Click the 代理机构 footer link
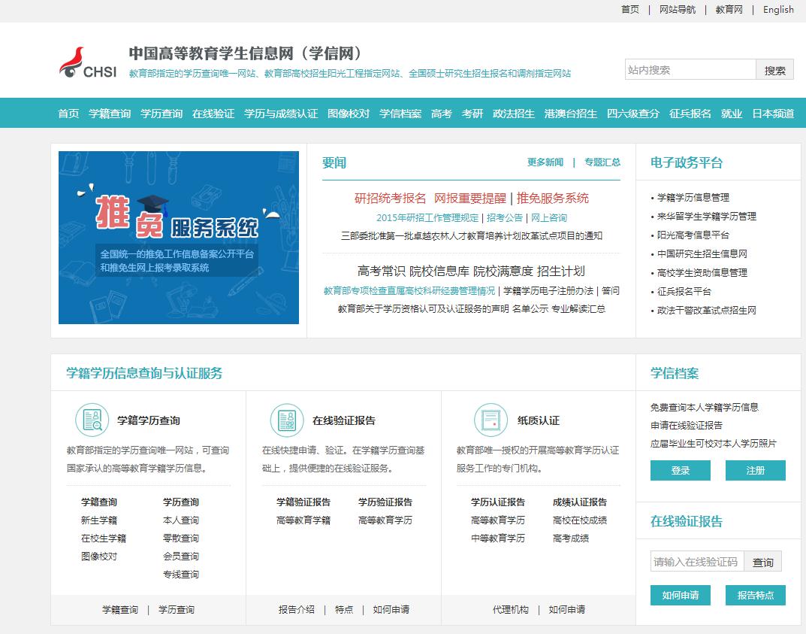806x634 pixels. pos(511,610)
